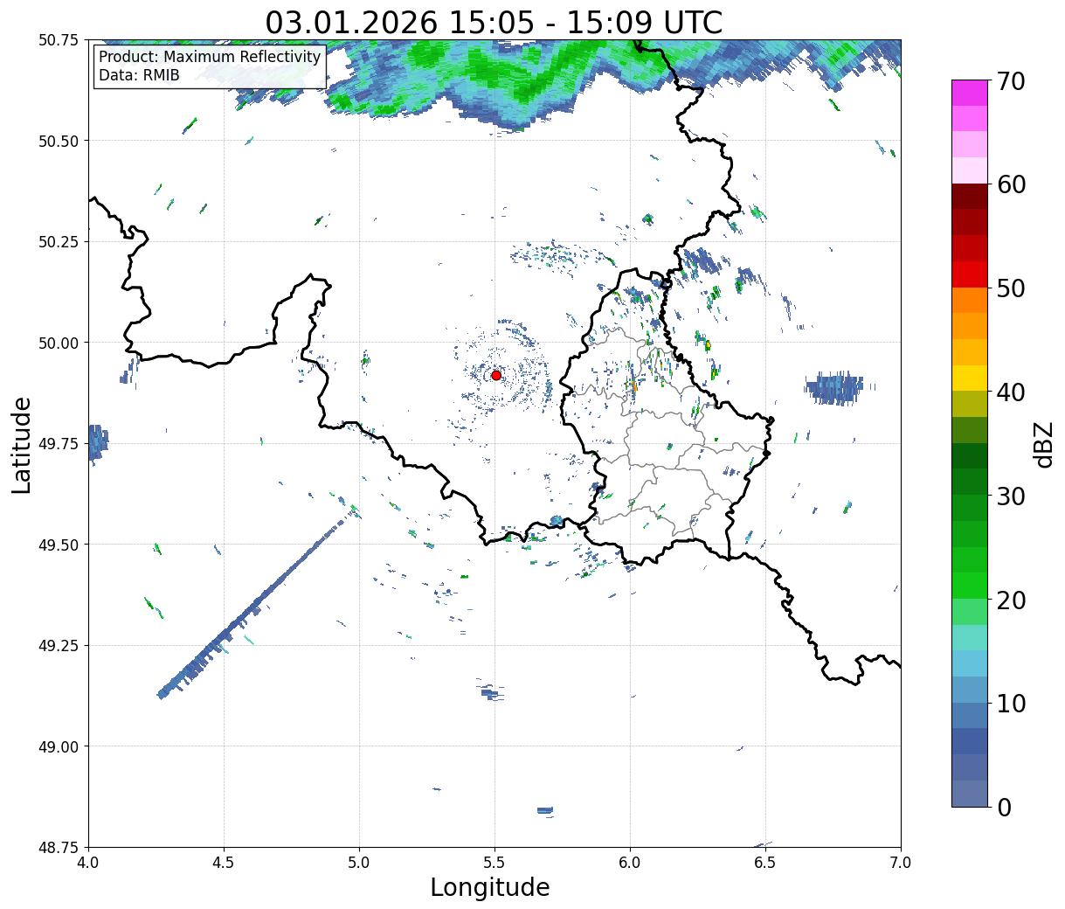Click the colorbar tick label 50

(x=1010, y=288)
